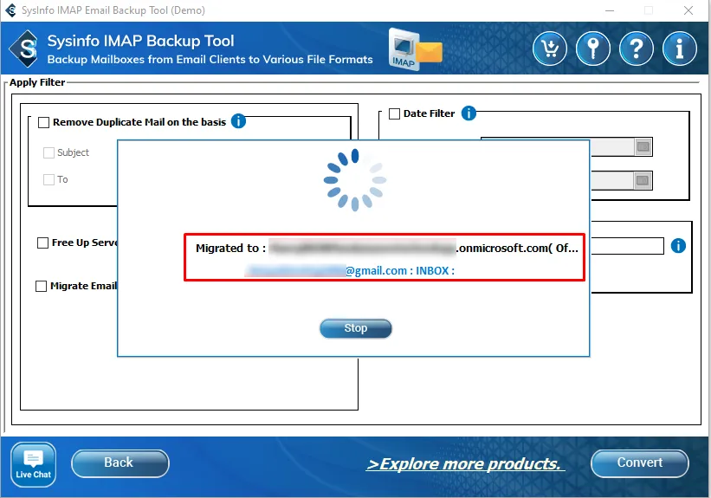Show info for Remove Duplicate Mail
Viewport: 711px width, 498px height.
click(x=238, y=121)
